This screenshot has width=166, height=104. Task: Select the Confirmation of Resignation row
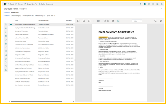click(x=42, y=51)
